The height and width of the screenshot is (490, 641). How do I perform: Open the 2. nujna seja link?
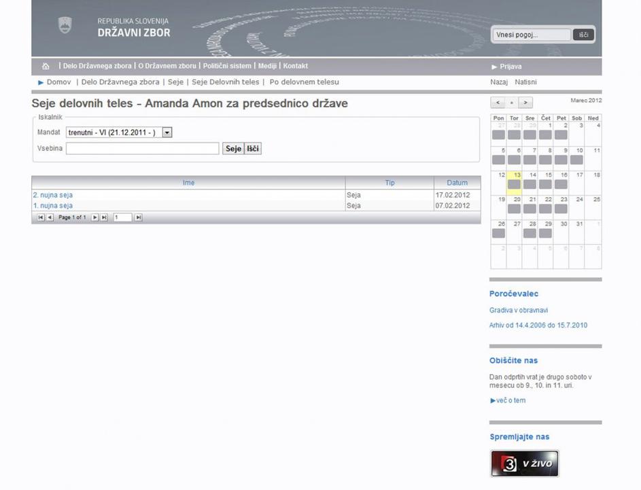pyautogui.click(x=53, y=195)
